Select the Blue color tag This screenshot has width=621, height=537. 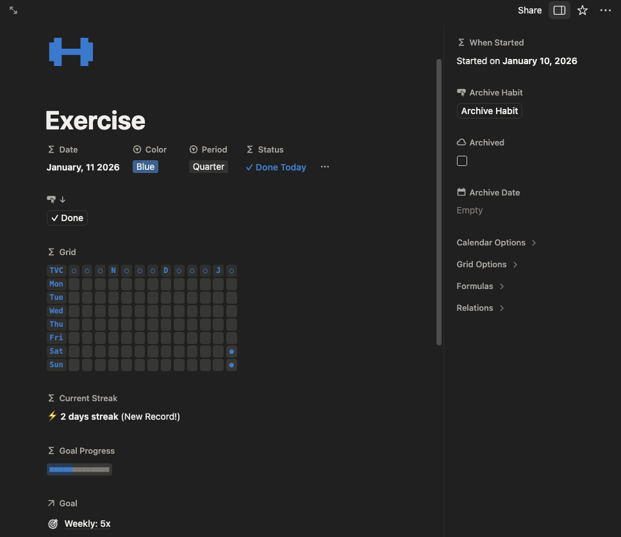click(145, 167)
